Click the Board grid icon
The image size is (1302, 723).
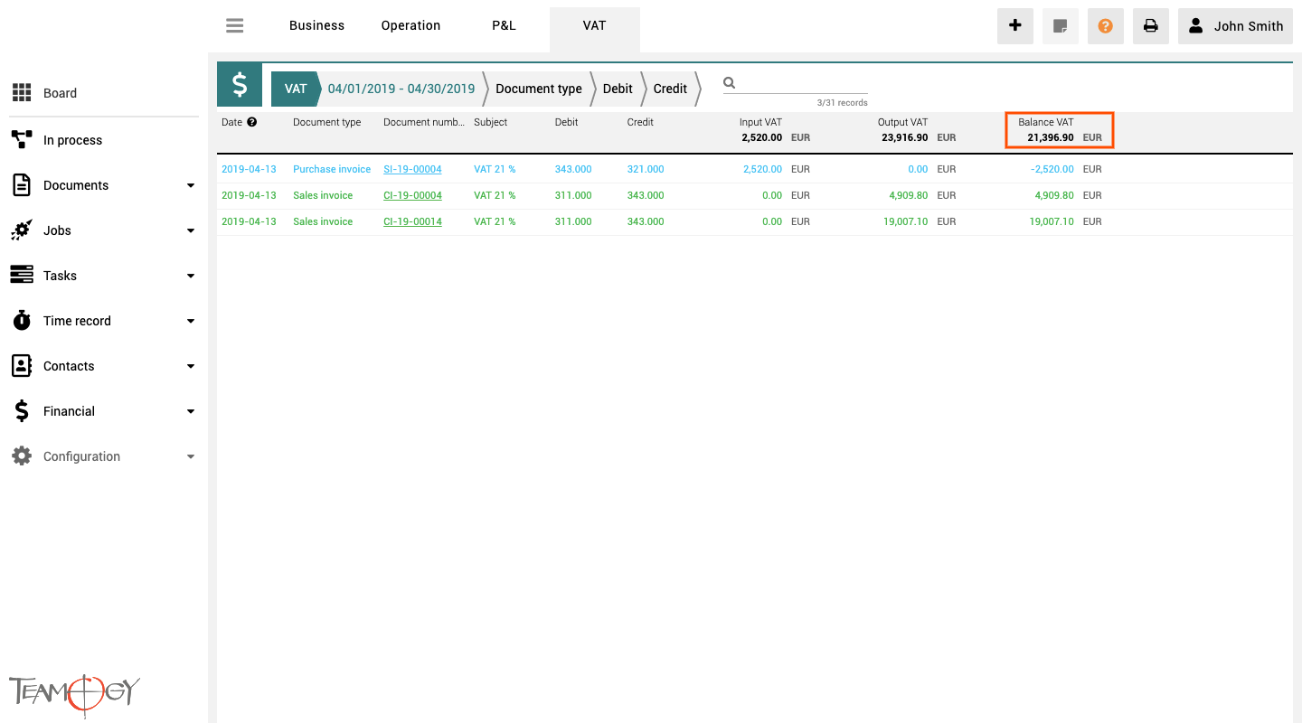pos(22,93)
